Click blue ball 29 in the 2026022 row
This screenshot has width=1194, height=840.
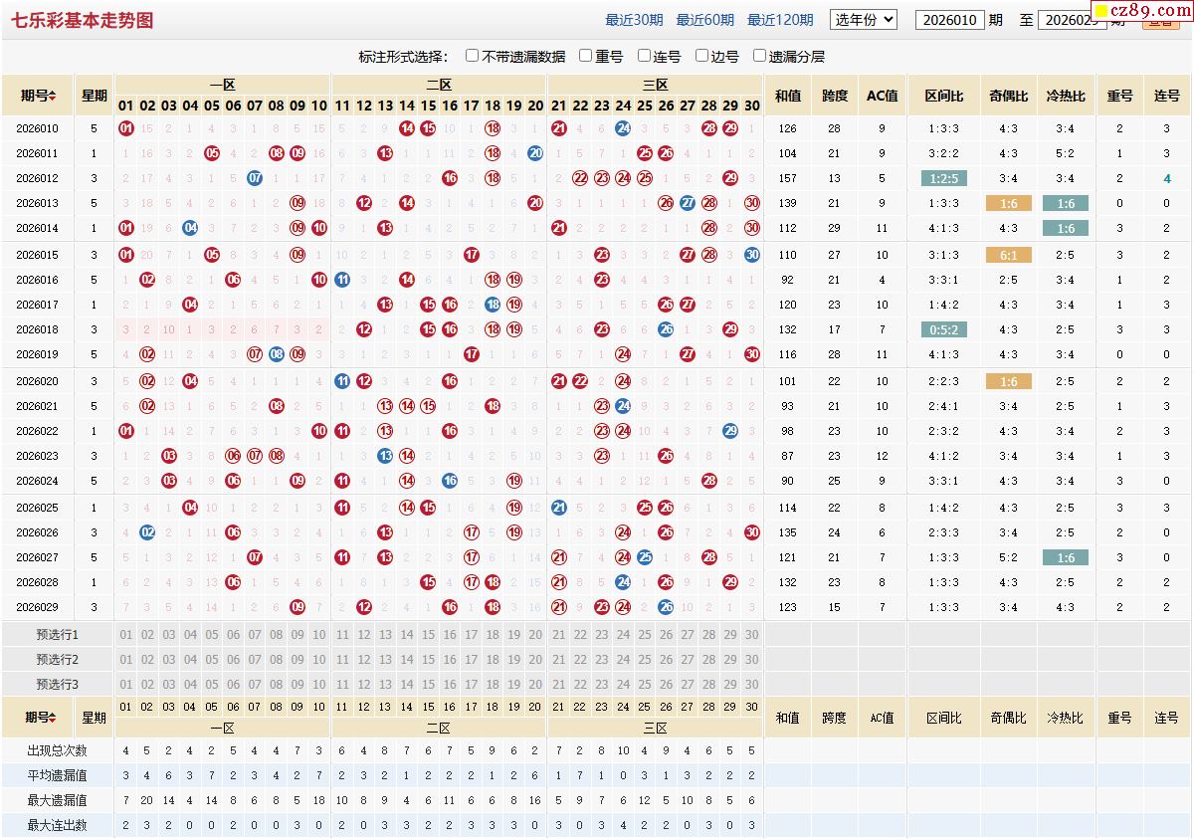pos(730,431)
